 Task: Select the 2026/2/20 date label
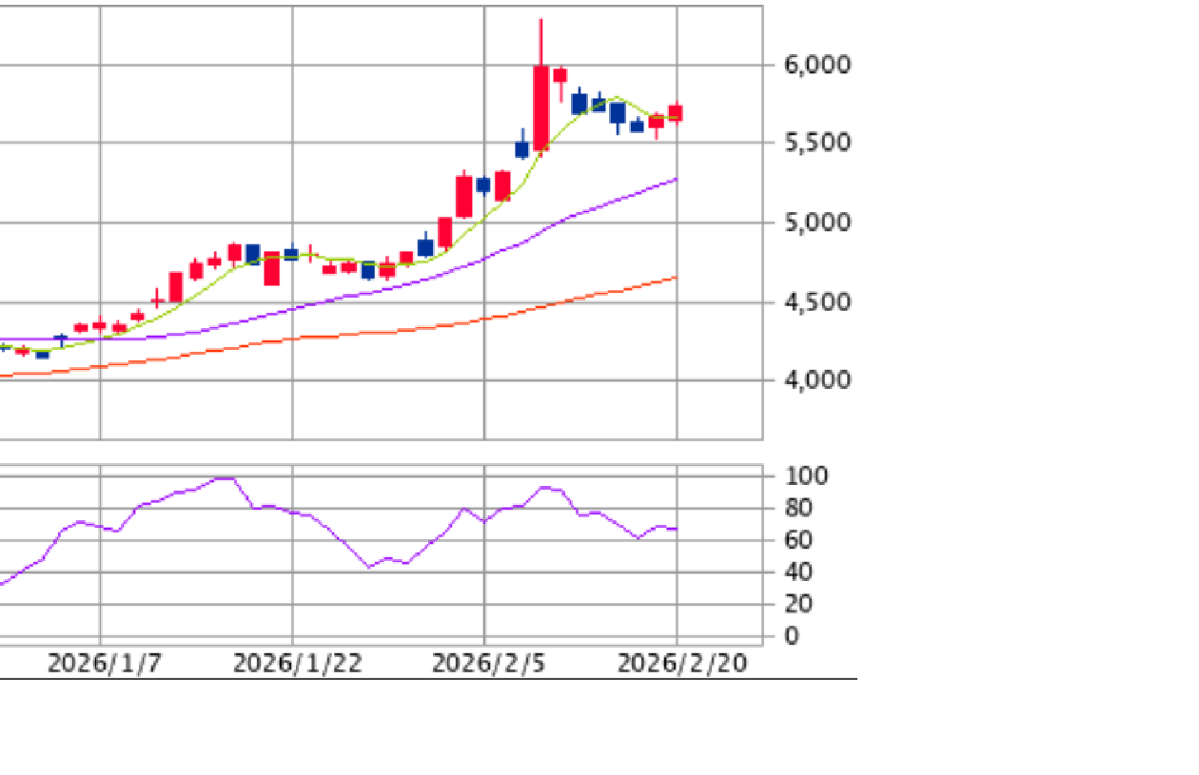(682, 664)
